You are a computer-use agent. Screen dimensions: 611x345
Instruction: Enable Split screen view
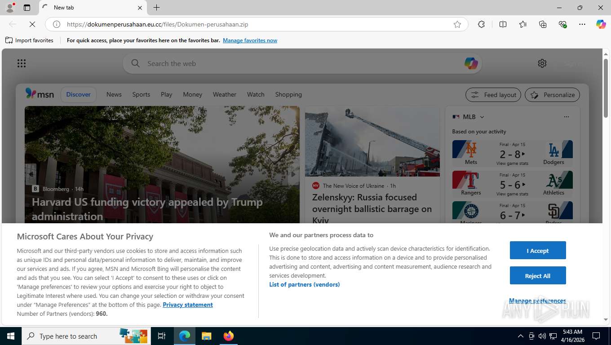coord(503,24)
